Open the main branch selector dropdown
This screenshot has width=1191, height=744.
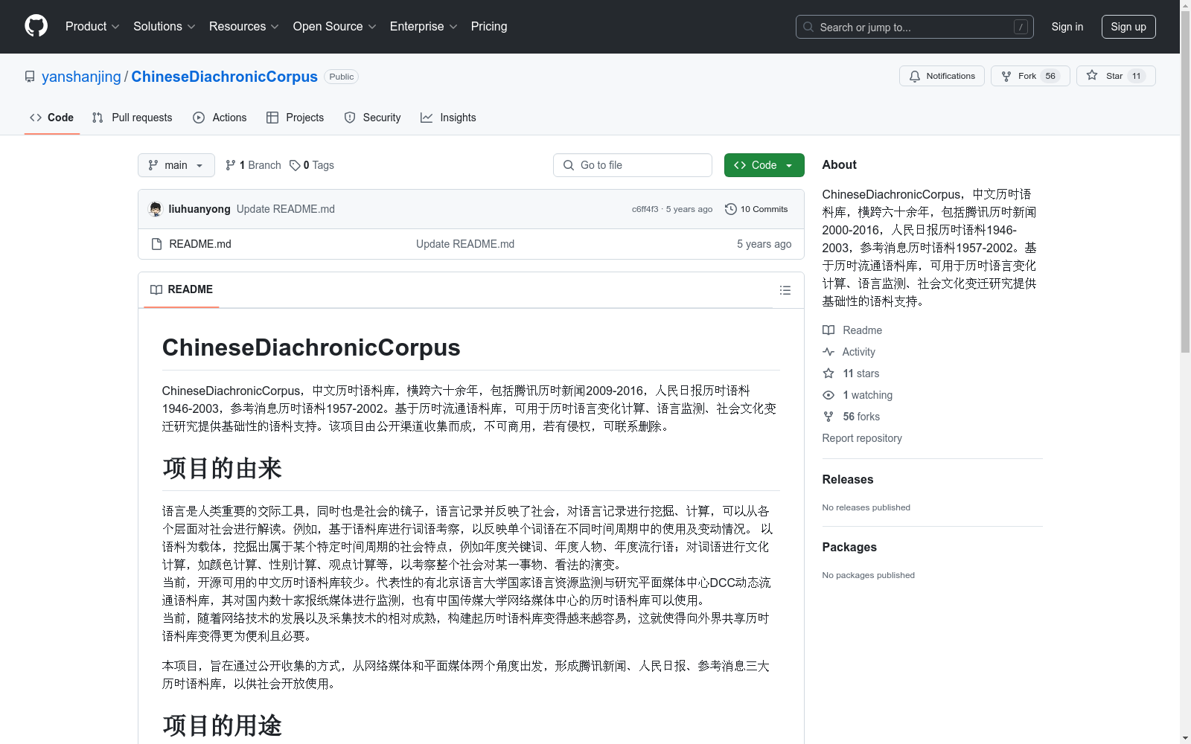(176, 165)
